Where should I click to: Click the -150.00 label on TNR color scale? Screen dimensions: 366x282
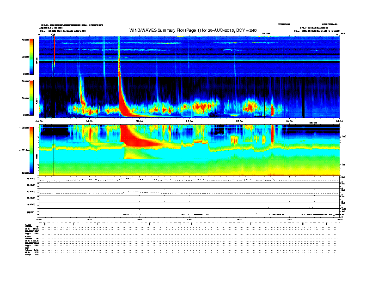24,173
